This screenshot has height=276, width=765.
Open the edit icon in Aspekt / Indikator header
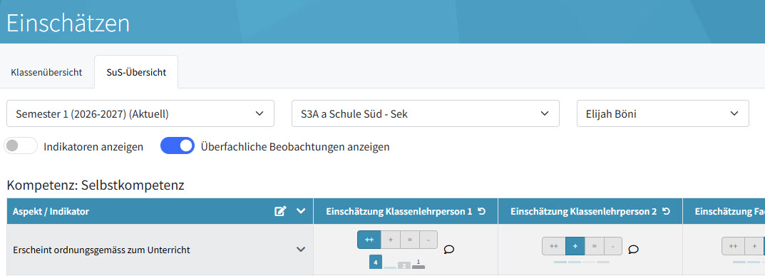click(x=280, y=211)
